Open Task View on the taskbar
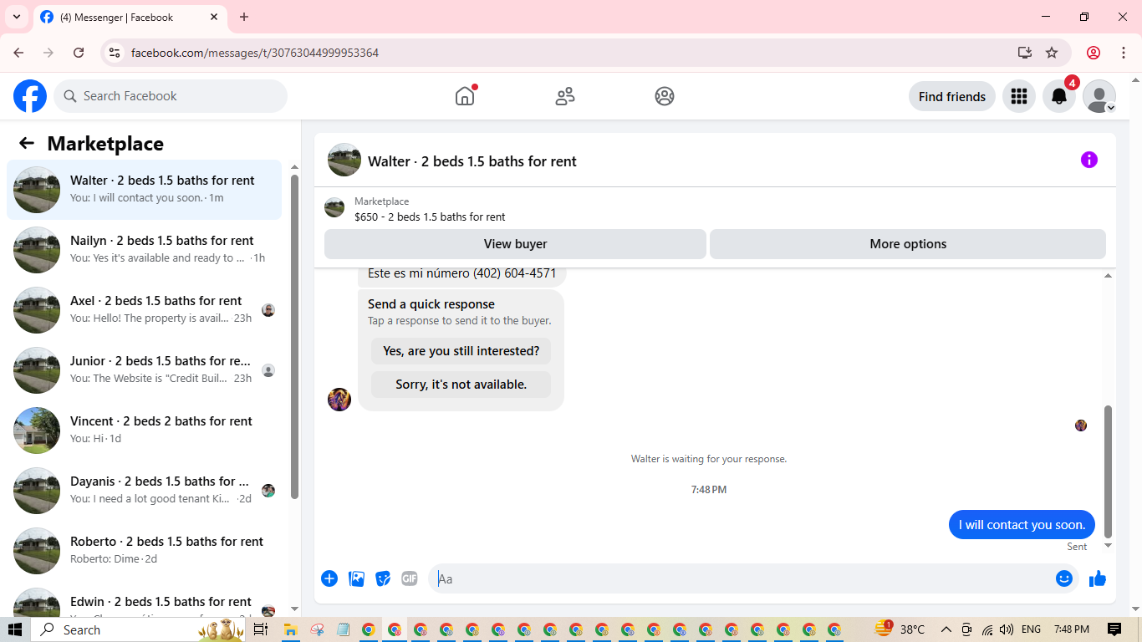The height and width of the screenshot is (642, 1142). (x=260, y=629)
